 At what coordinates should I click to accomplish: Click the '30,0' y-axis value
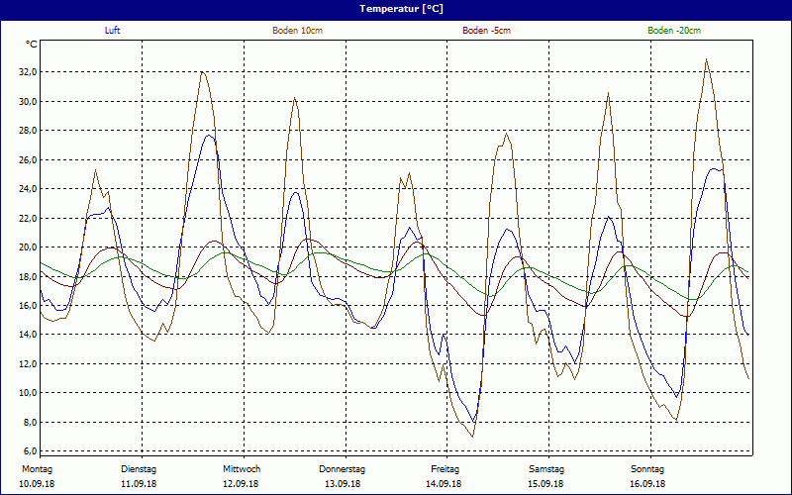click(28, 102)
